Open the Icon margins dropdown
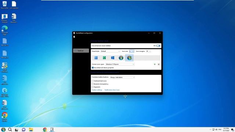This screenshot has height=132, width=235. point(148,51)
